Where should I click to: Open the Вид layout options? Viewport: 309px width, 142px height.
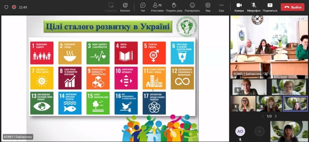pos(208,7)
